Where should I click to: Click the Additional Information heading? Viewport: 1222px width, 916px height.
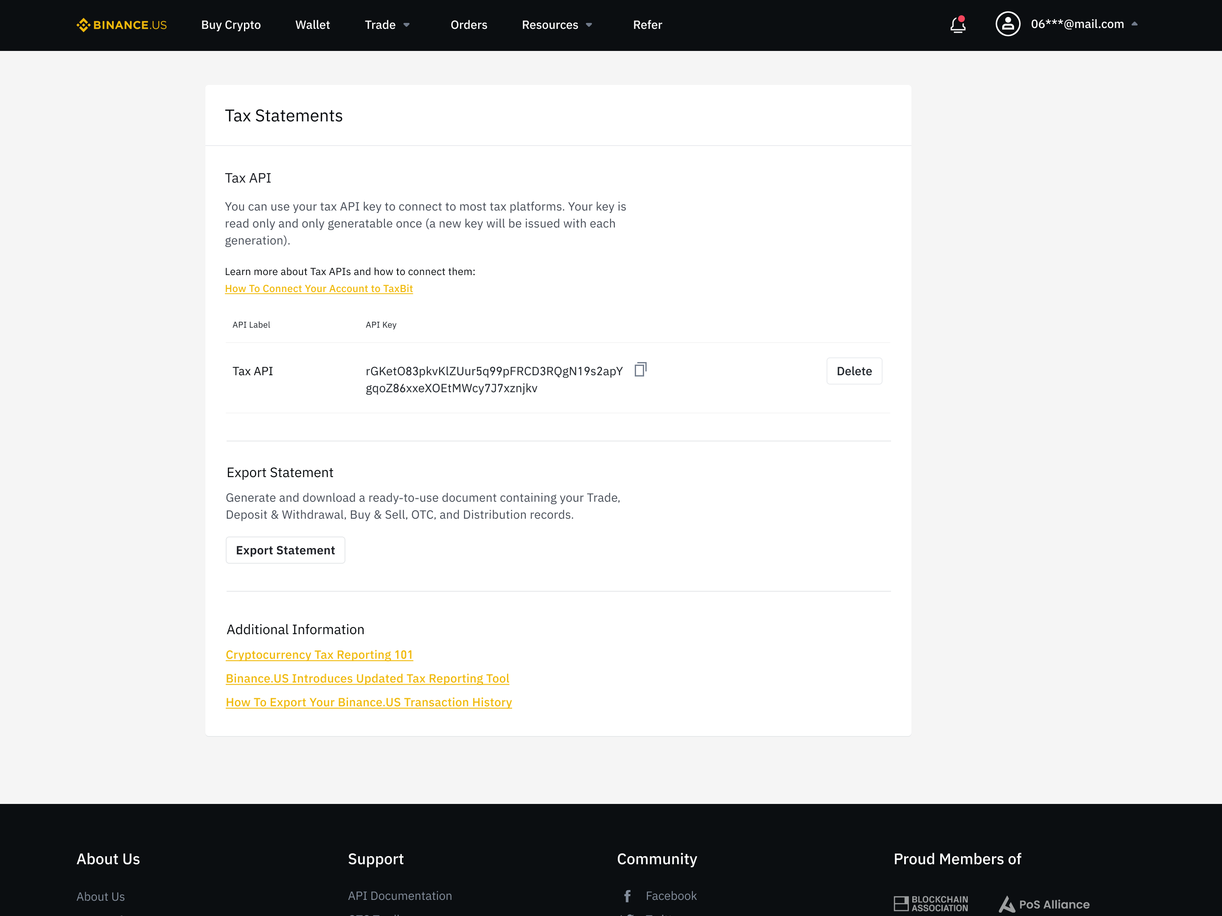(x=295, y=629)
